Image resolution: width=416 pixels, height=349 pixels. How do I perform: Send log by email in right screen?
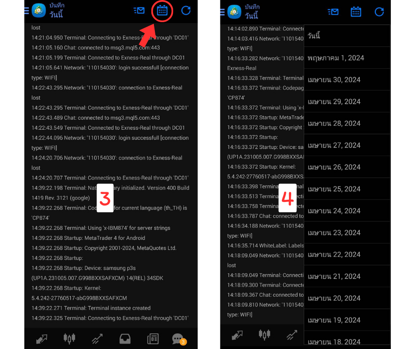click(x=333, y=12)
